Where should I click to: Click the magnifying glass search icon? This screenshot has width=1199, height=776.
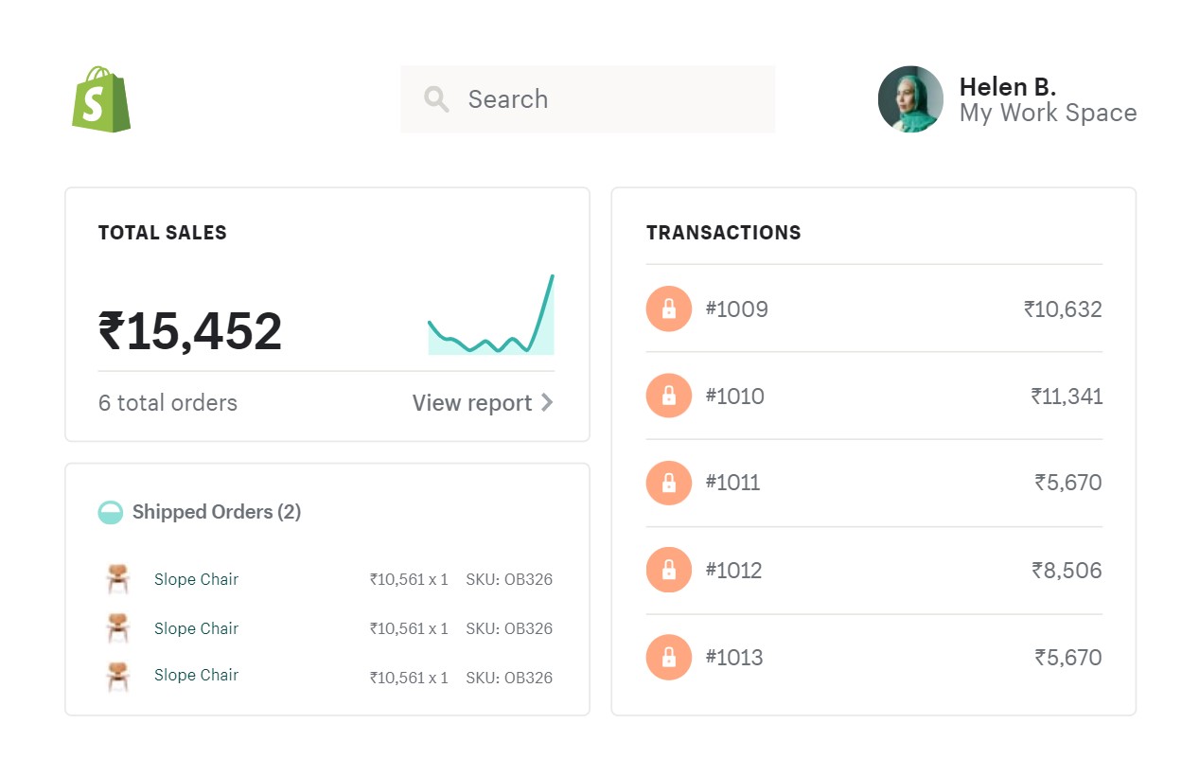[436, 99]
